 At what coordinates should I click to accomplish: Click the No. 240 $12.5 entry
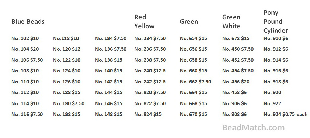pos(150,71)
